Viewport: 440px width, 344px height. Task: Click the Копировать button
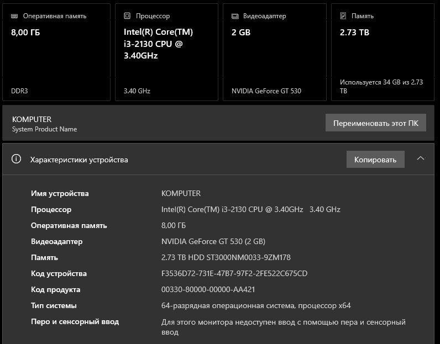(375, 160)
